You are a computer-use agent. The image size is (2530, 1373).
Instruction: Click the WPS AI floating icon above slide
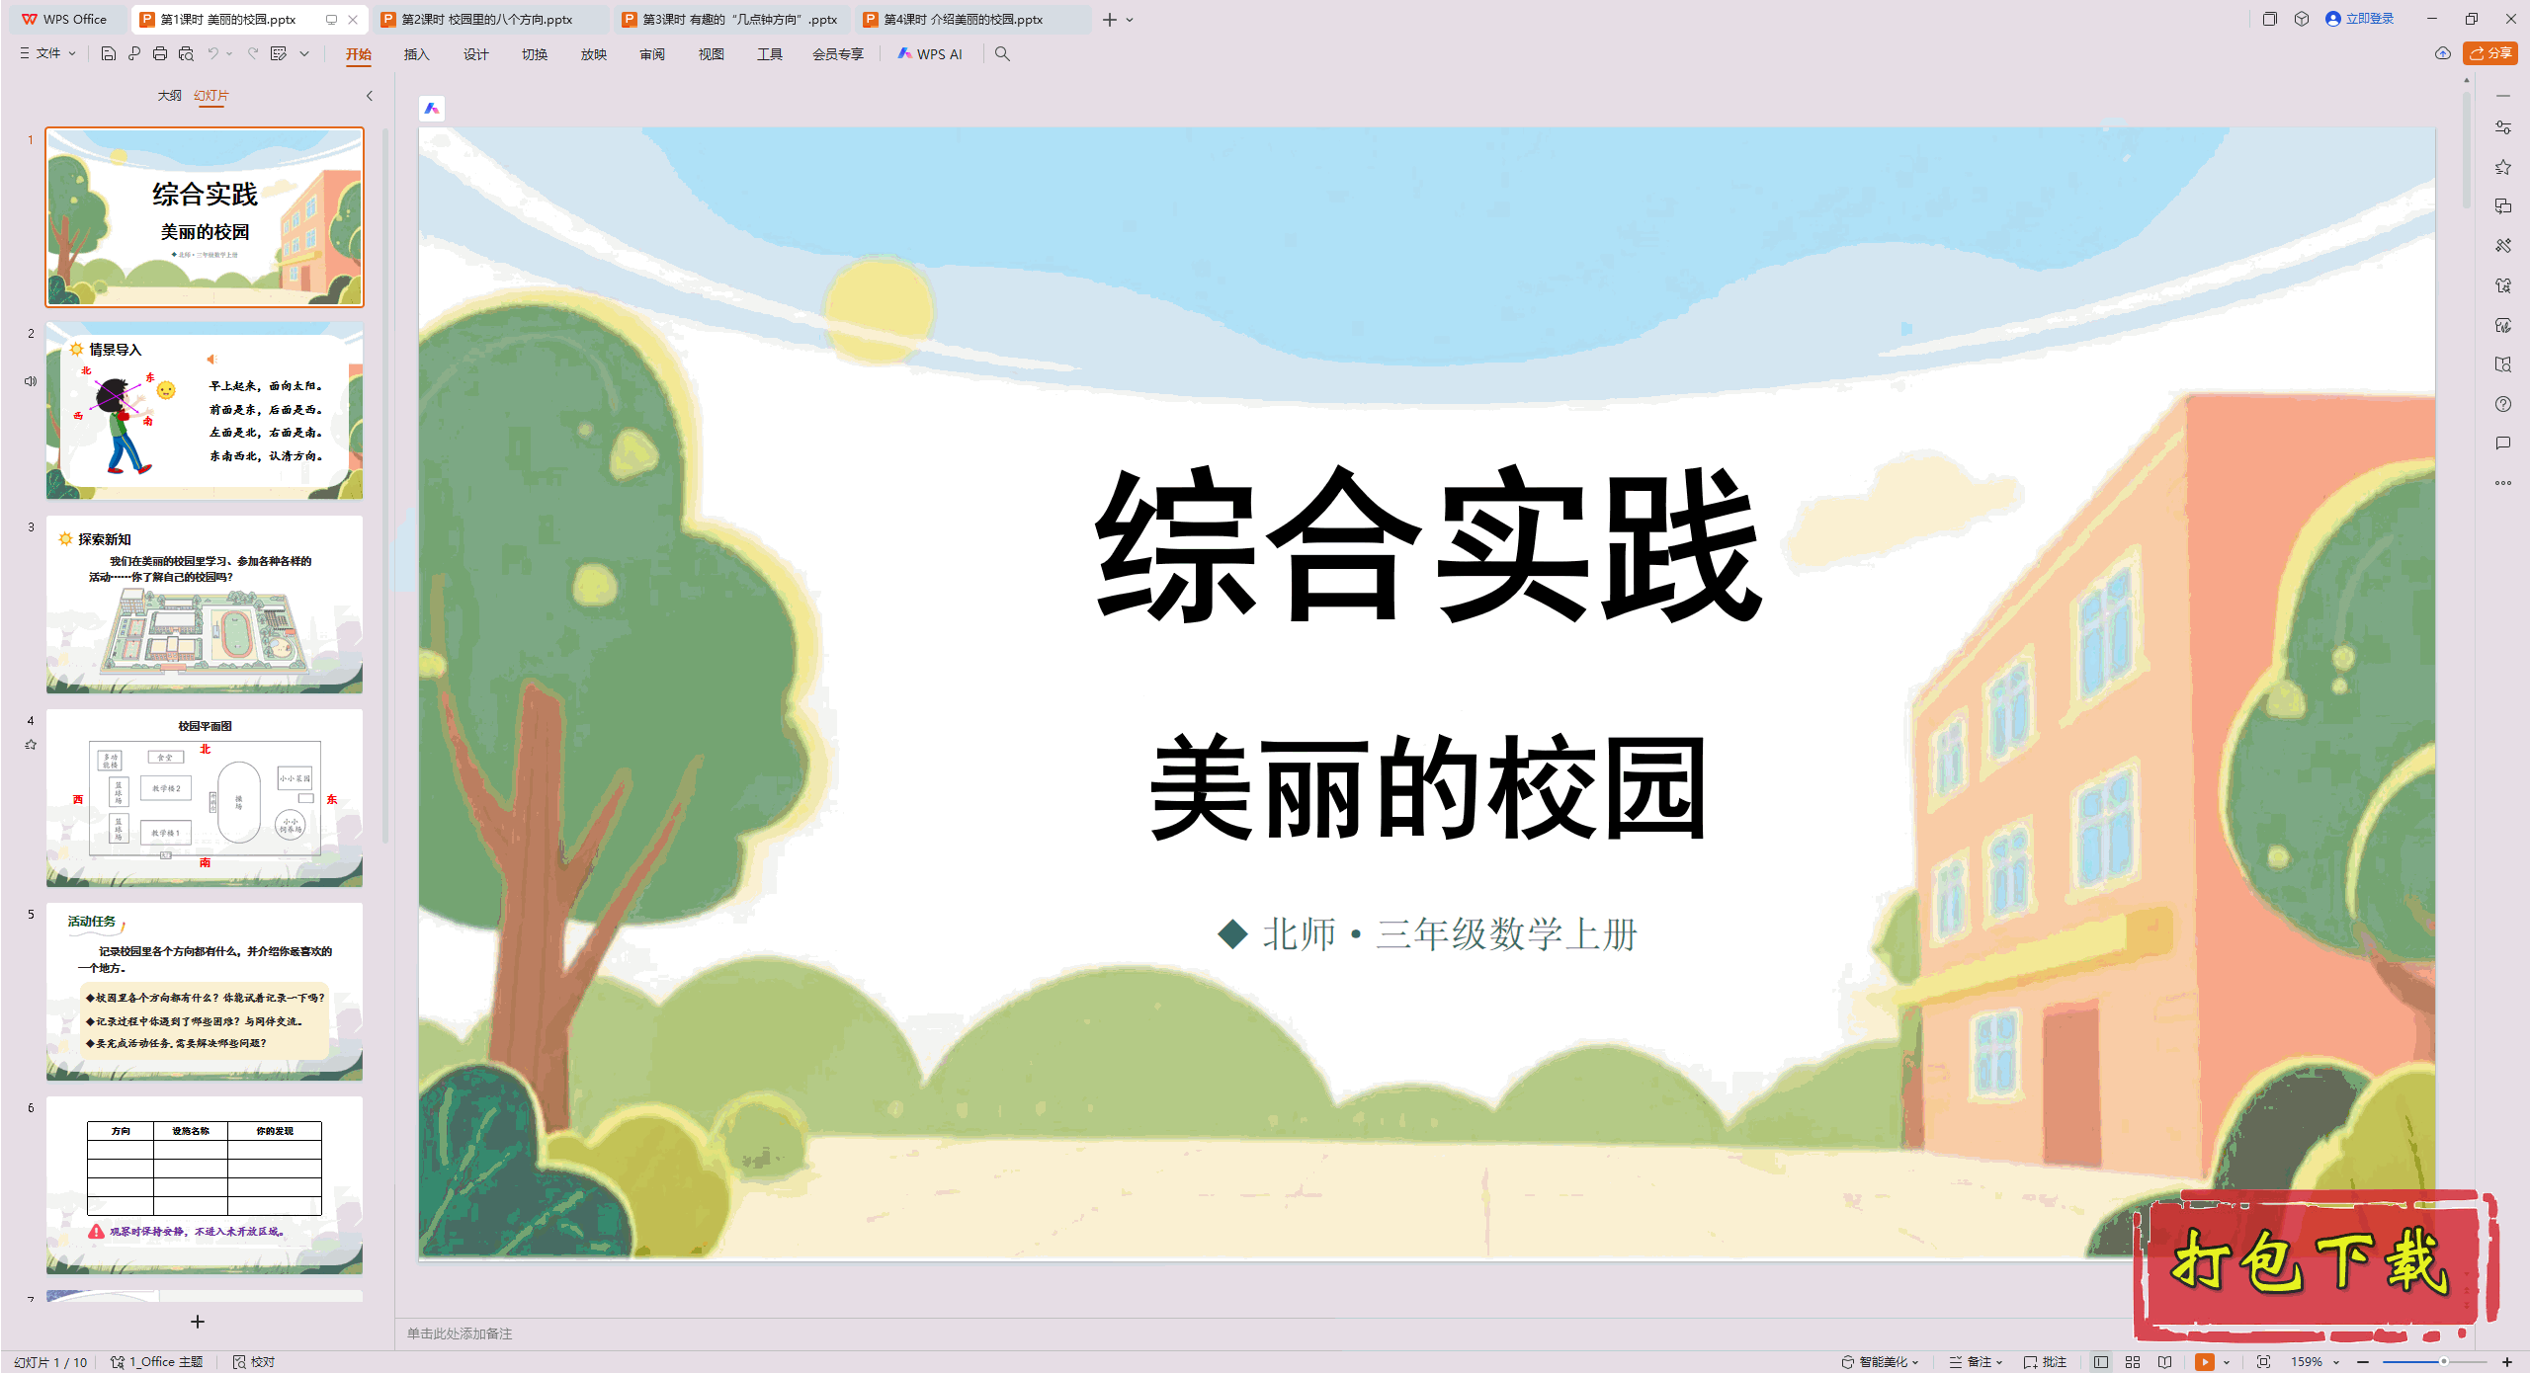click(432, 109)
